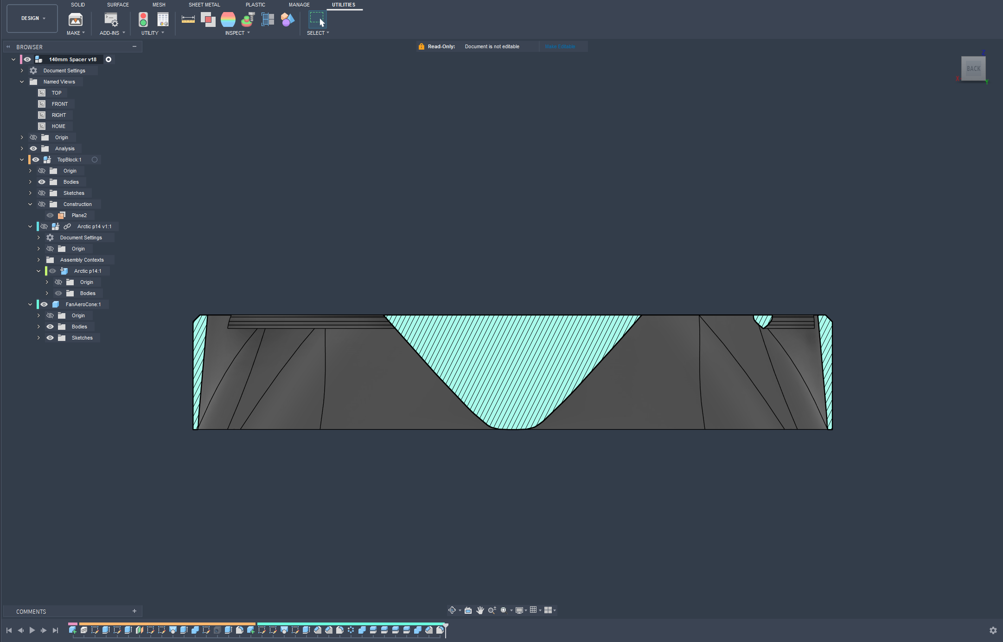Image resolution: width=1003 pixels, height=642 pixels.
Task: Open Scripts and Add-Ins icon
Action: (x=111, y=19)
